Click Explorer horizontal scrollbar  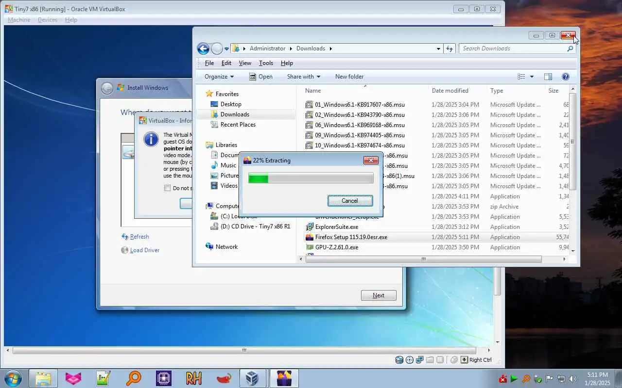point(423,259)
